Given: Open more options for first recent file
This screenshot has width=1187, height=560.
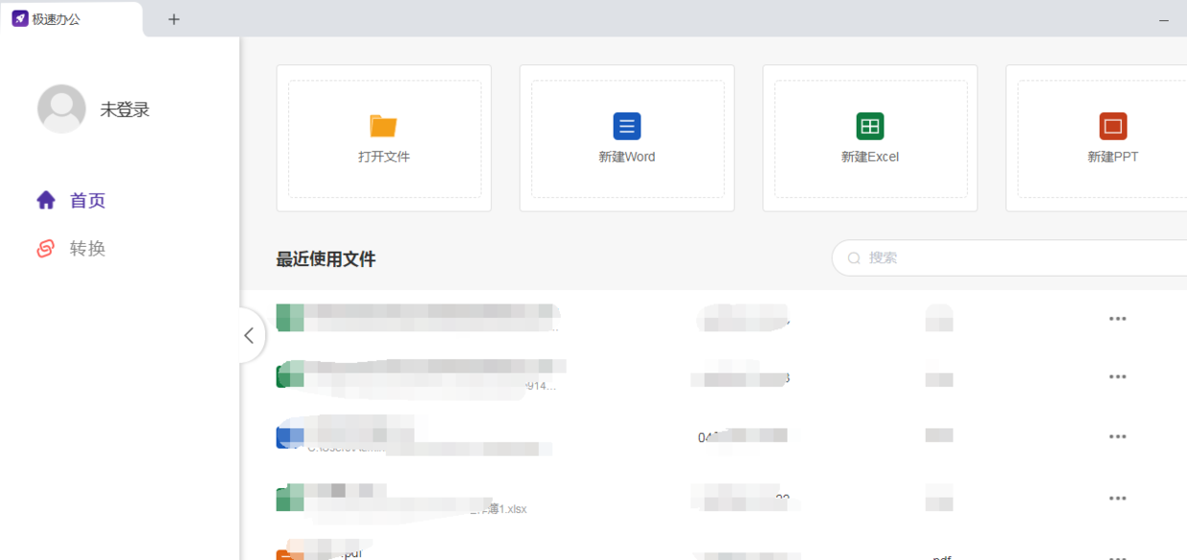Looking at the screenshot, I should [1117, 319].
